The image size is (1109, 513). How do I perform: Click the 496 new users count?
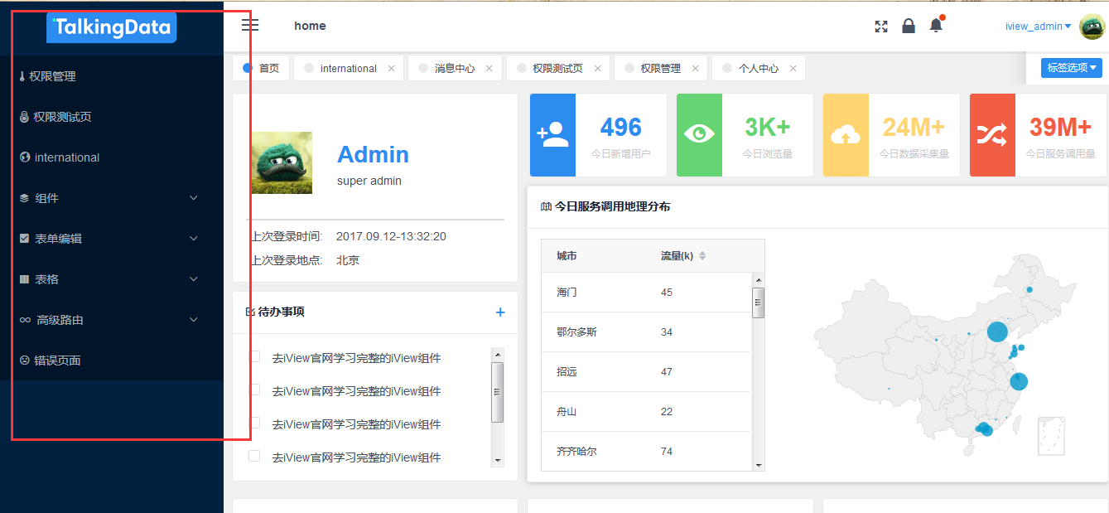[621, 127]
